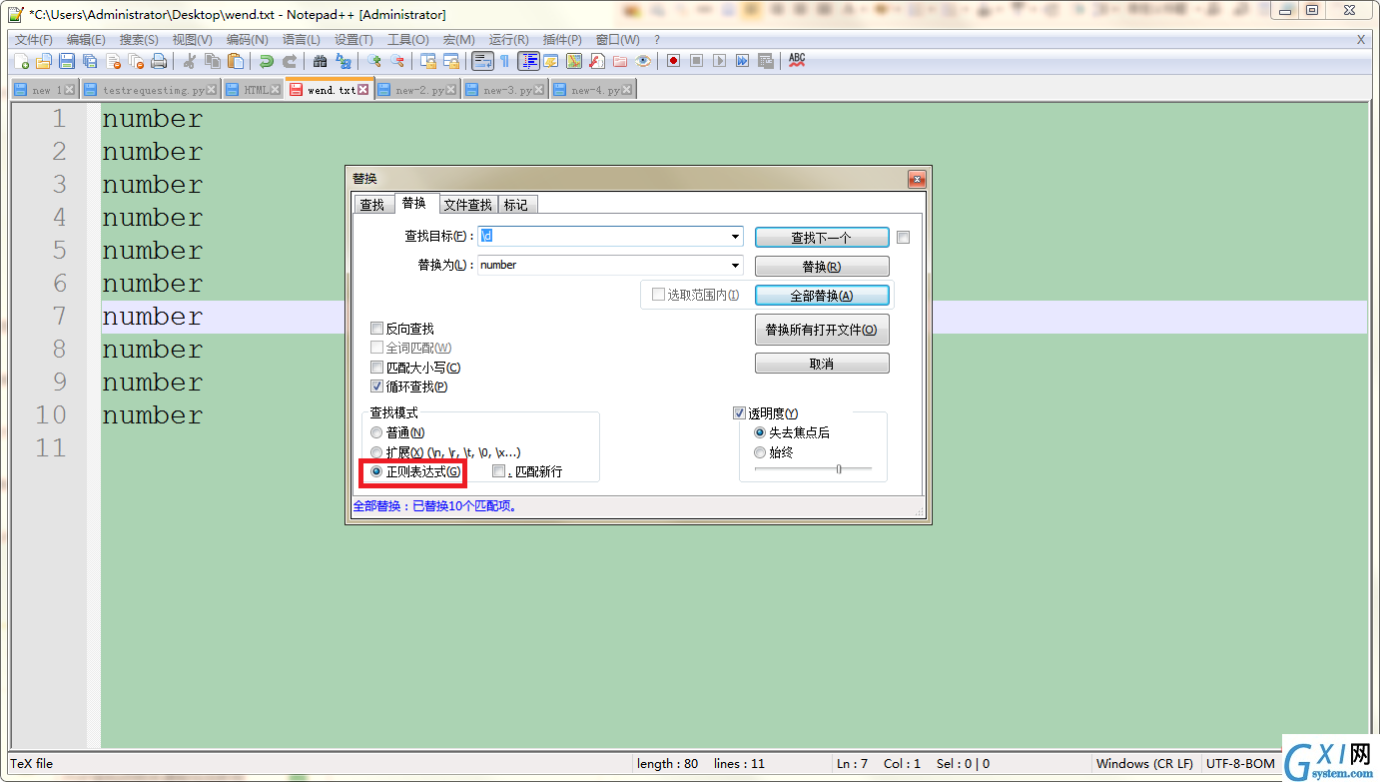The height and width of the screenshot is (782, 1380).
Task: Switch to the 标记 tab
Action: click(x=515, y=205)
